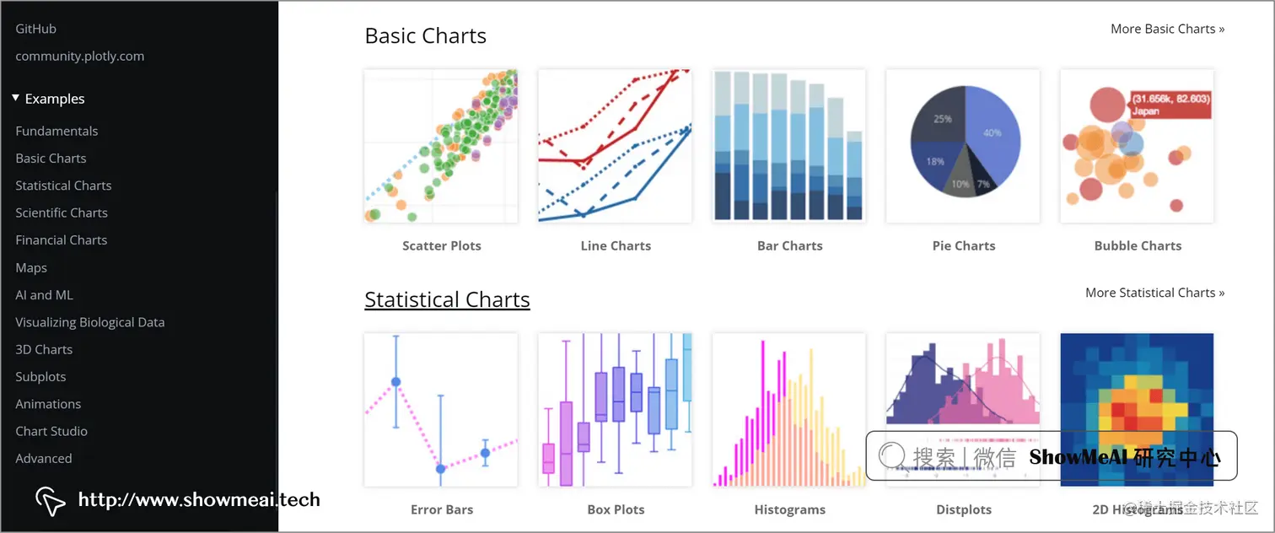Go to the Statistical Charts heading link
Viewport: 1275px width, 533px height.
[x=447, y=299]
